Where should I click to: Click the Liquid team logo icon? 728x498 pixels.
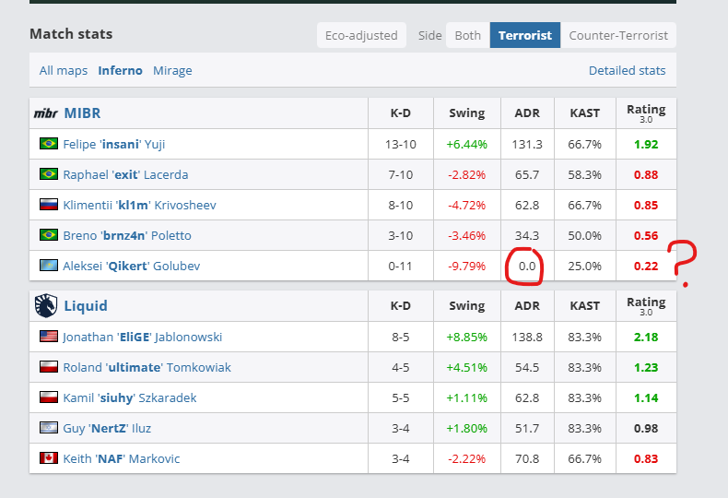45,305
